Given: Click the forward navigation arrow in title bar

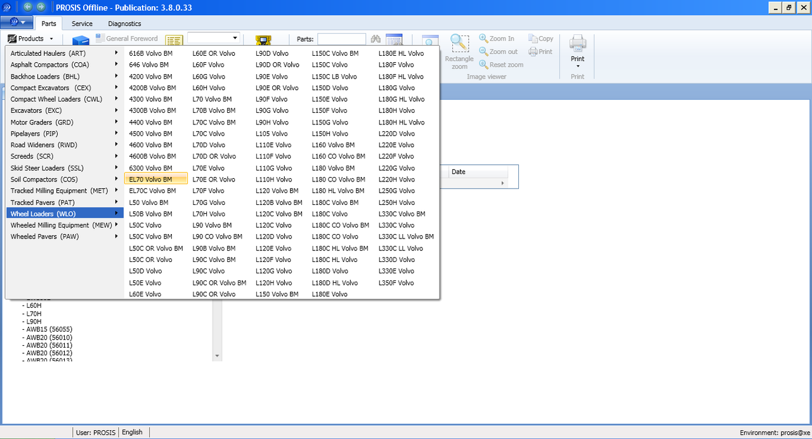Looking at the screenshot, I should [x=41, y=6].
